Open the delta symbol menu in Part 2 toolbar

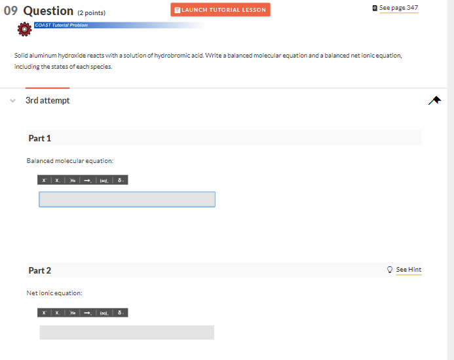tap(120, 312)
